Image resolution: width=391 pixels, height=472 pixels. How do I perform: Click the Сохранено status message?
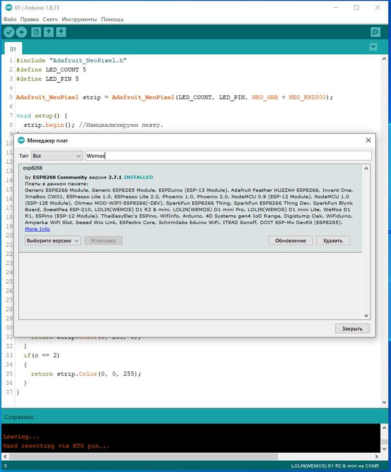click(19, 417)
